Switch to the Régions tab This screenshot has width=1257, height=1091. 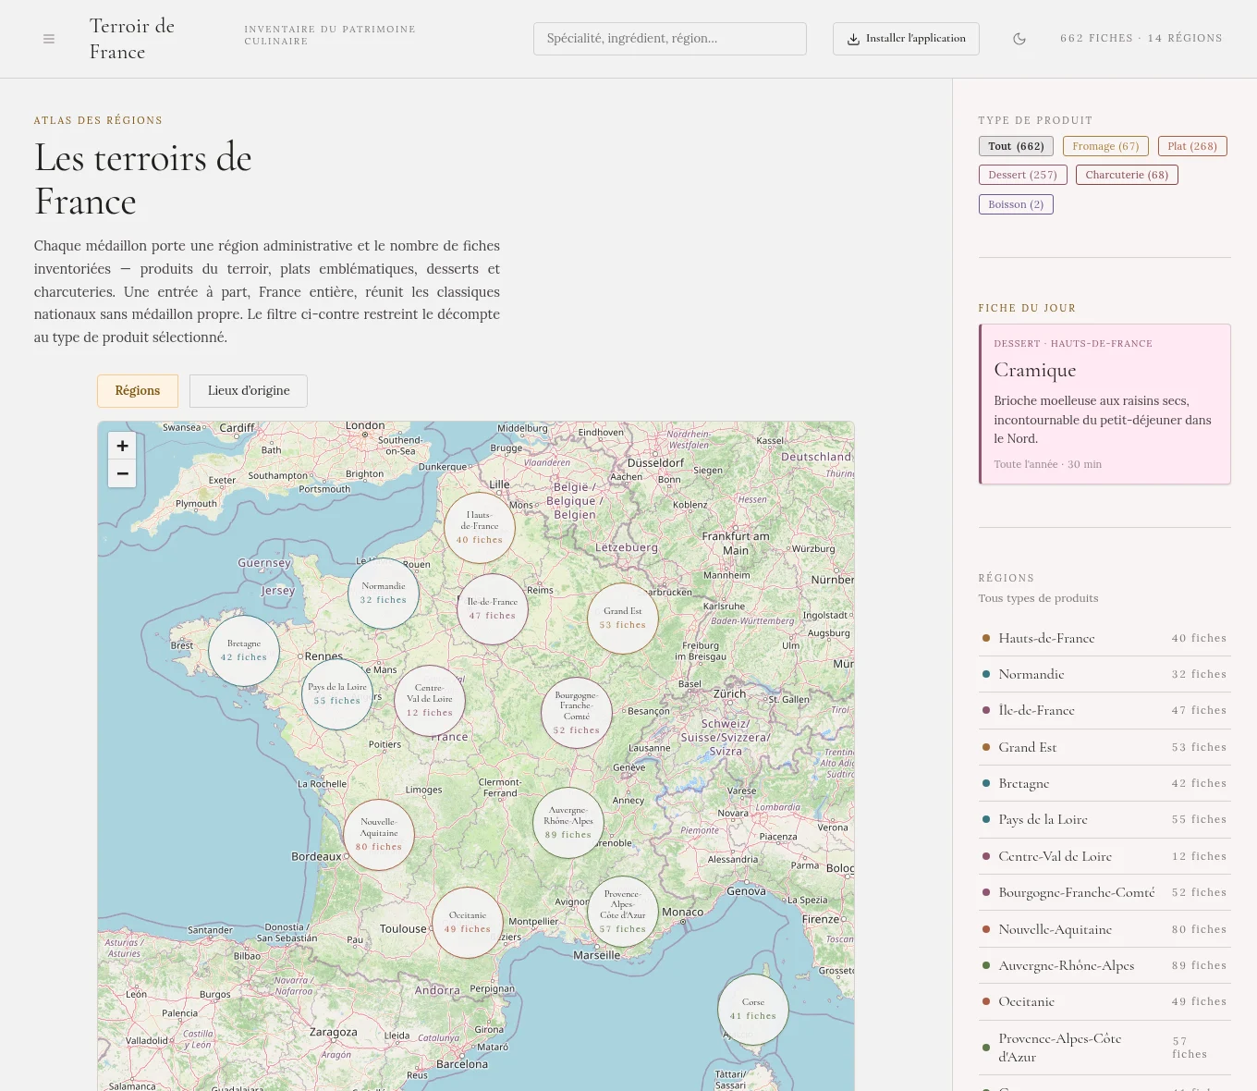[x=138, y=391]
